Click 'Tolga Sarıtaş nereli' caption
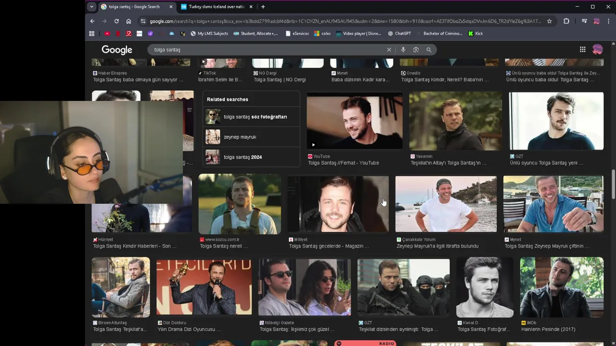Viewport: 616px width, 346px height. click(224, 246)
